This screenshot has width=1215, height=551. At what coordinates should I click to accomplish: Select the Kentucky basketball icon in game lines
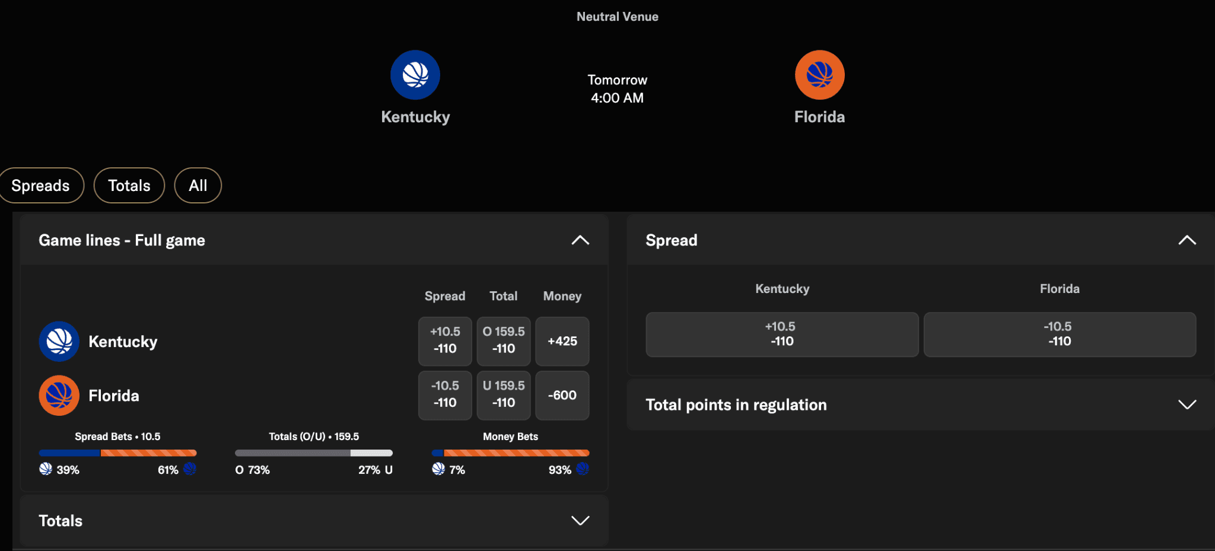coord(59,341)
